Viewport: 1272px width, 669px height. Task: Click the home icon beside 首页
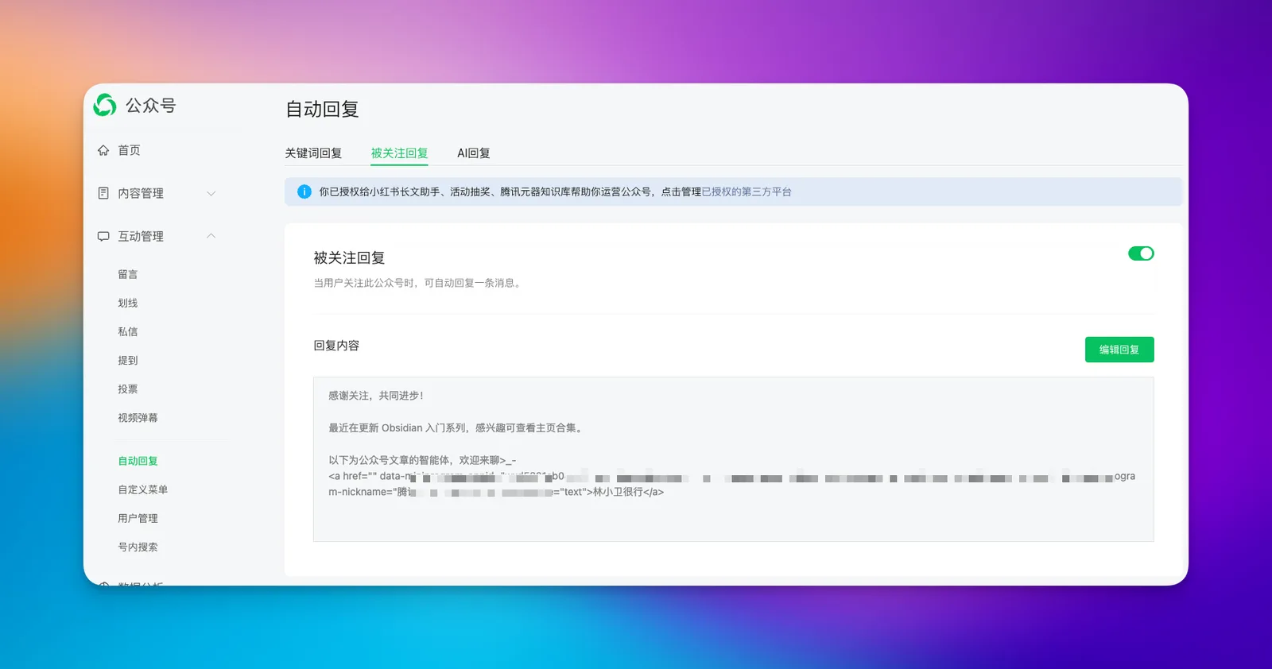pyautogui.click(x=103, y=150)
